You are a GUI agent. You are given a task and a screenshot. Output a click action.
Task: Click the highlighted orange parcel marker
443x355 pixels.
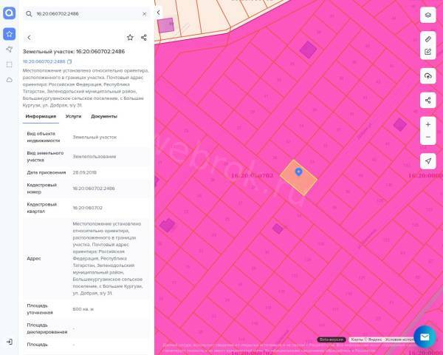click(x=298, y=172)
